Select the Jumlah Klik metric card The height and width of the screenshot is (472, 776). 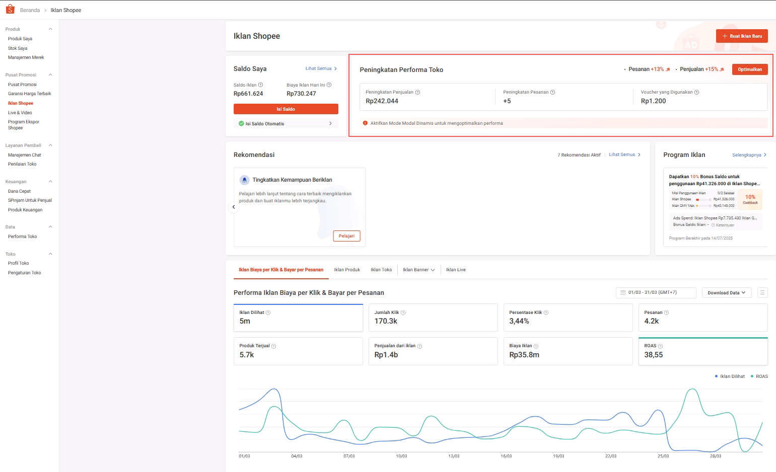tap(433, 318)
